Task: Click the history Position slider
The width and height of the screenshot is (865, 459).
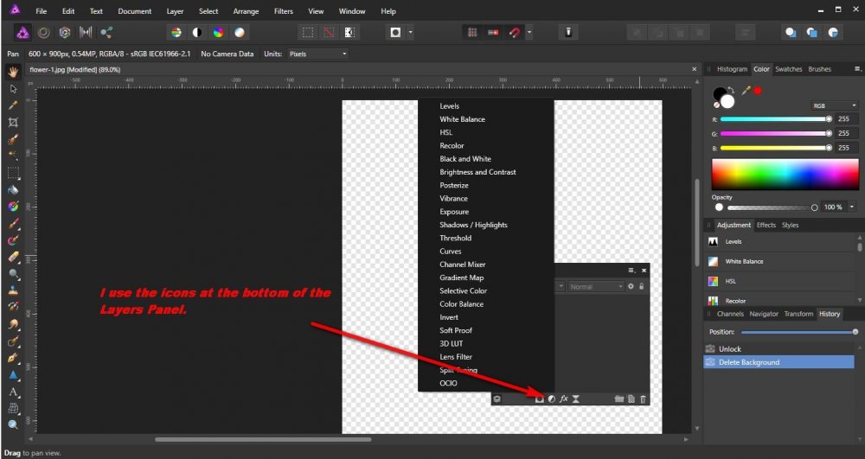Action: point(798,332)
